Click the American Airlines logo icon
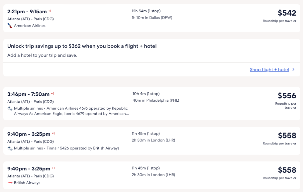 coord(10,26)
